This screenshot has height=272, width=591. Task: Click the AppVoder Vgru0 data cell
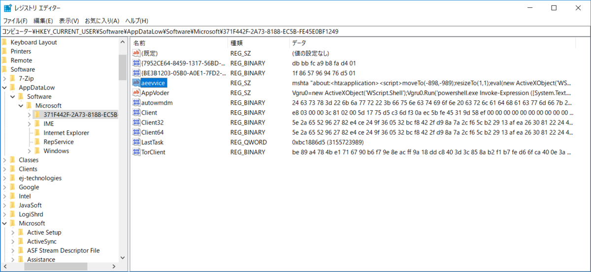pyautogui.click(x=432, y=93)
